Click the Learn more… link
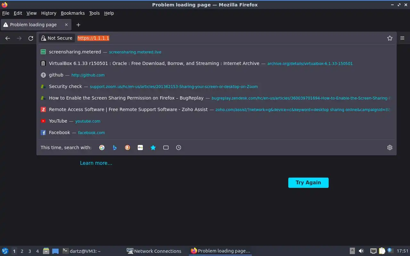 (96, 163)
